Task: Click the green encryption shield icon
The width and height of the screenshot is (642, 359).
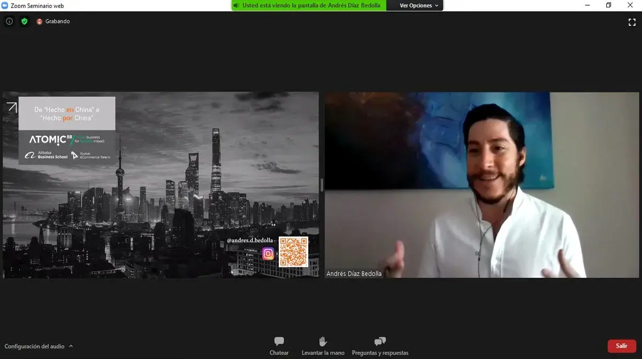Action: click(24, 21)
